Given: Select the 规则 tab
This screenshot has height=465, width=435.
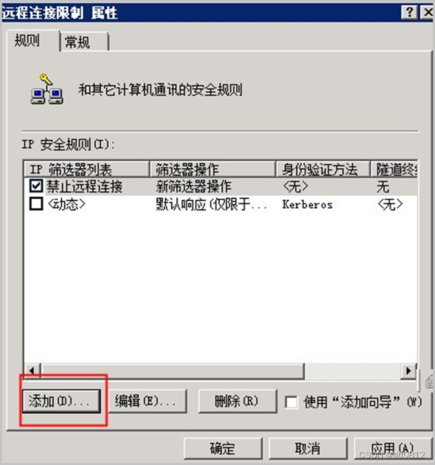Looking at the screenshot, I should click(32, 40).
